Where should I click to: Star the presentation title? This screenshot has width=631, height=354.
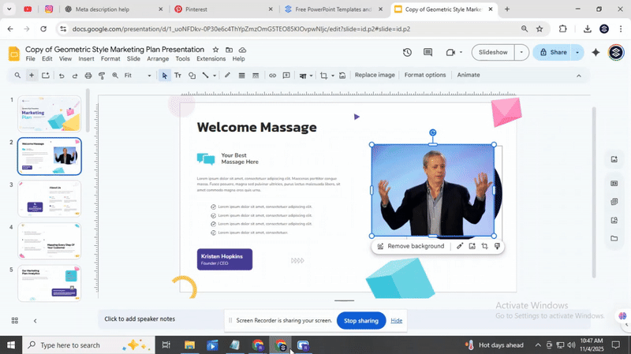point(216,49)
